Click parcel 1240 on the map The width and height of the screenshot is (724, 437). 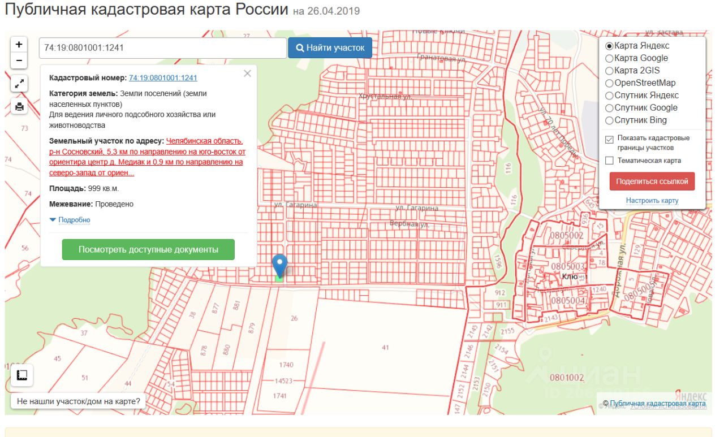(x=598, y=289)
